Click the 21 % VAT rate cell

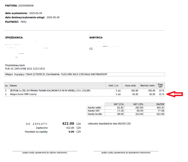pos(161,94)
